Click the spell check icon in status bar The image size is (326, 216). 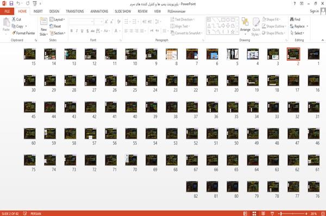tap(25, 213)
